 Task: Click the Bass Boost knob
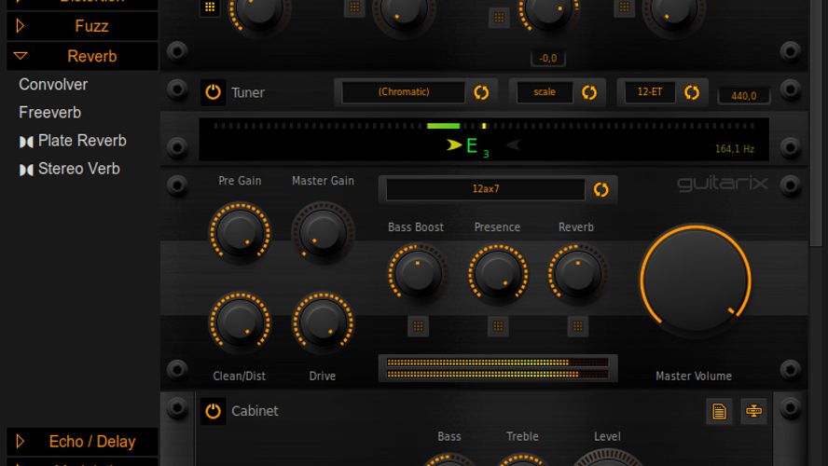[417, 273]
